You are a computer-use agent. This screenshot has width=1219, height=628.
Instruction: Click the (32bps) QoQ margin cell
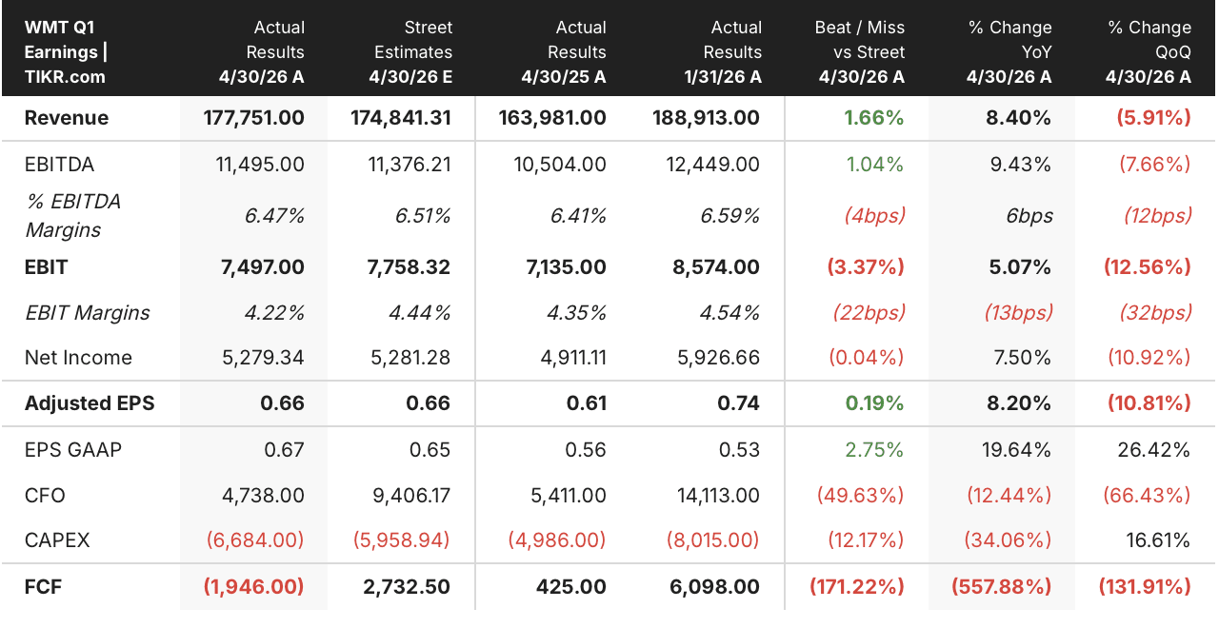(1155, 312)
